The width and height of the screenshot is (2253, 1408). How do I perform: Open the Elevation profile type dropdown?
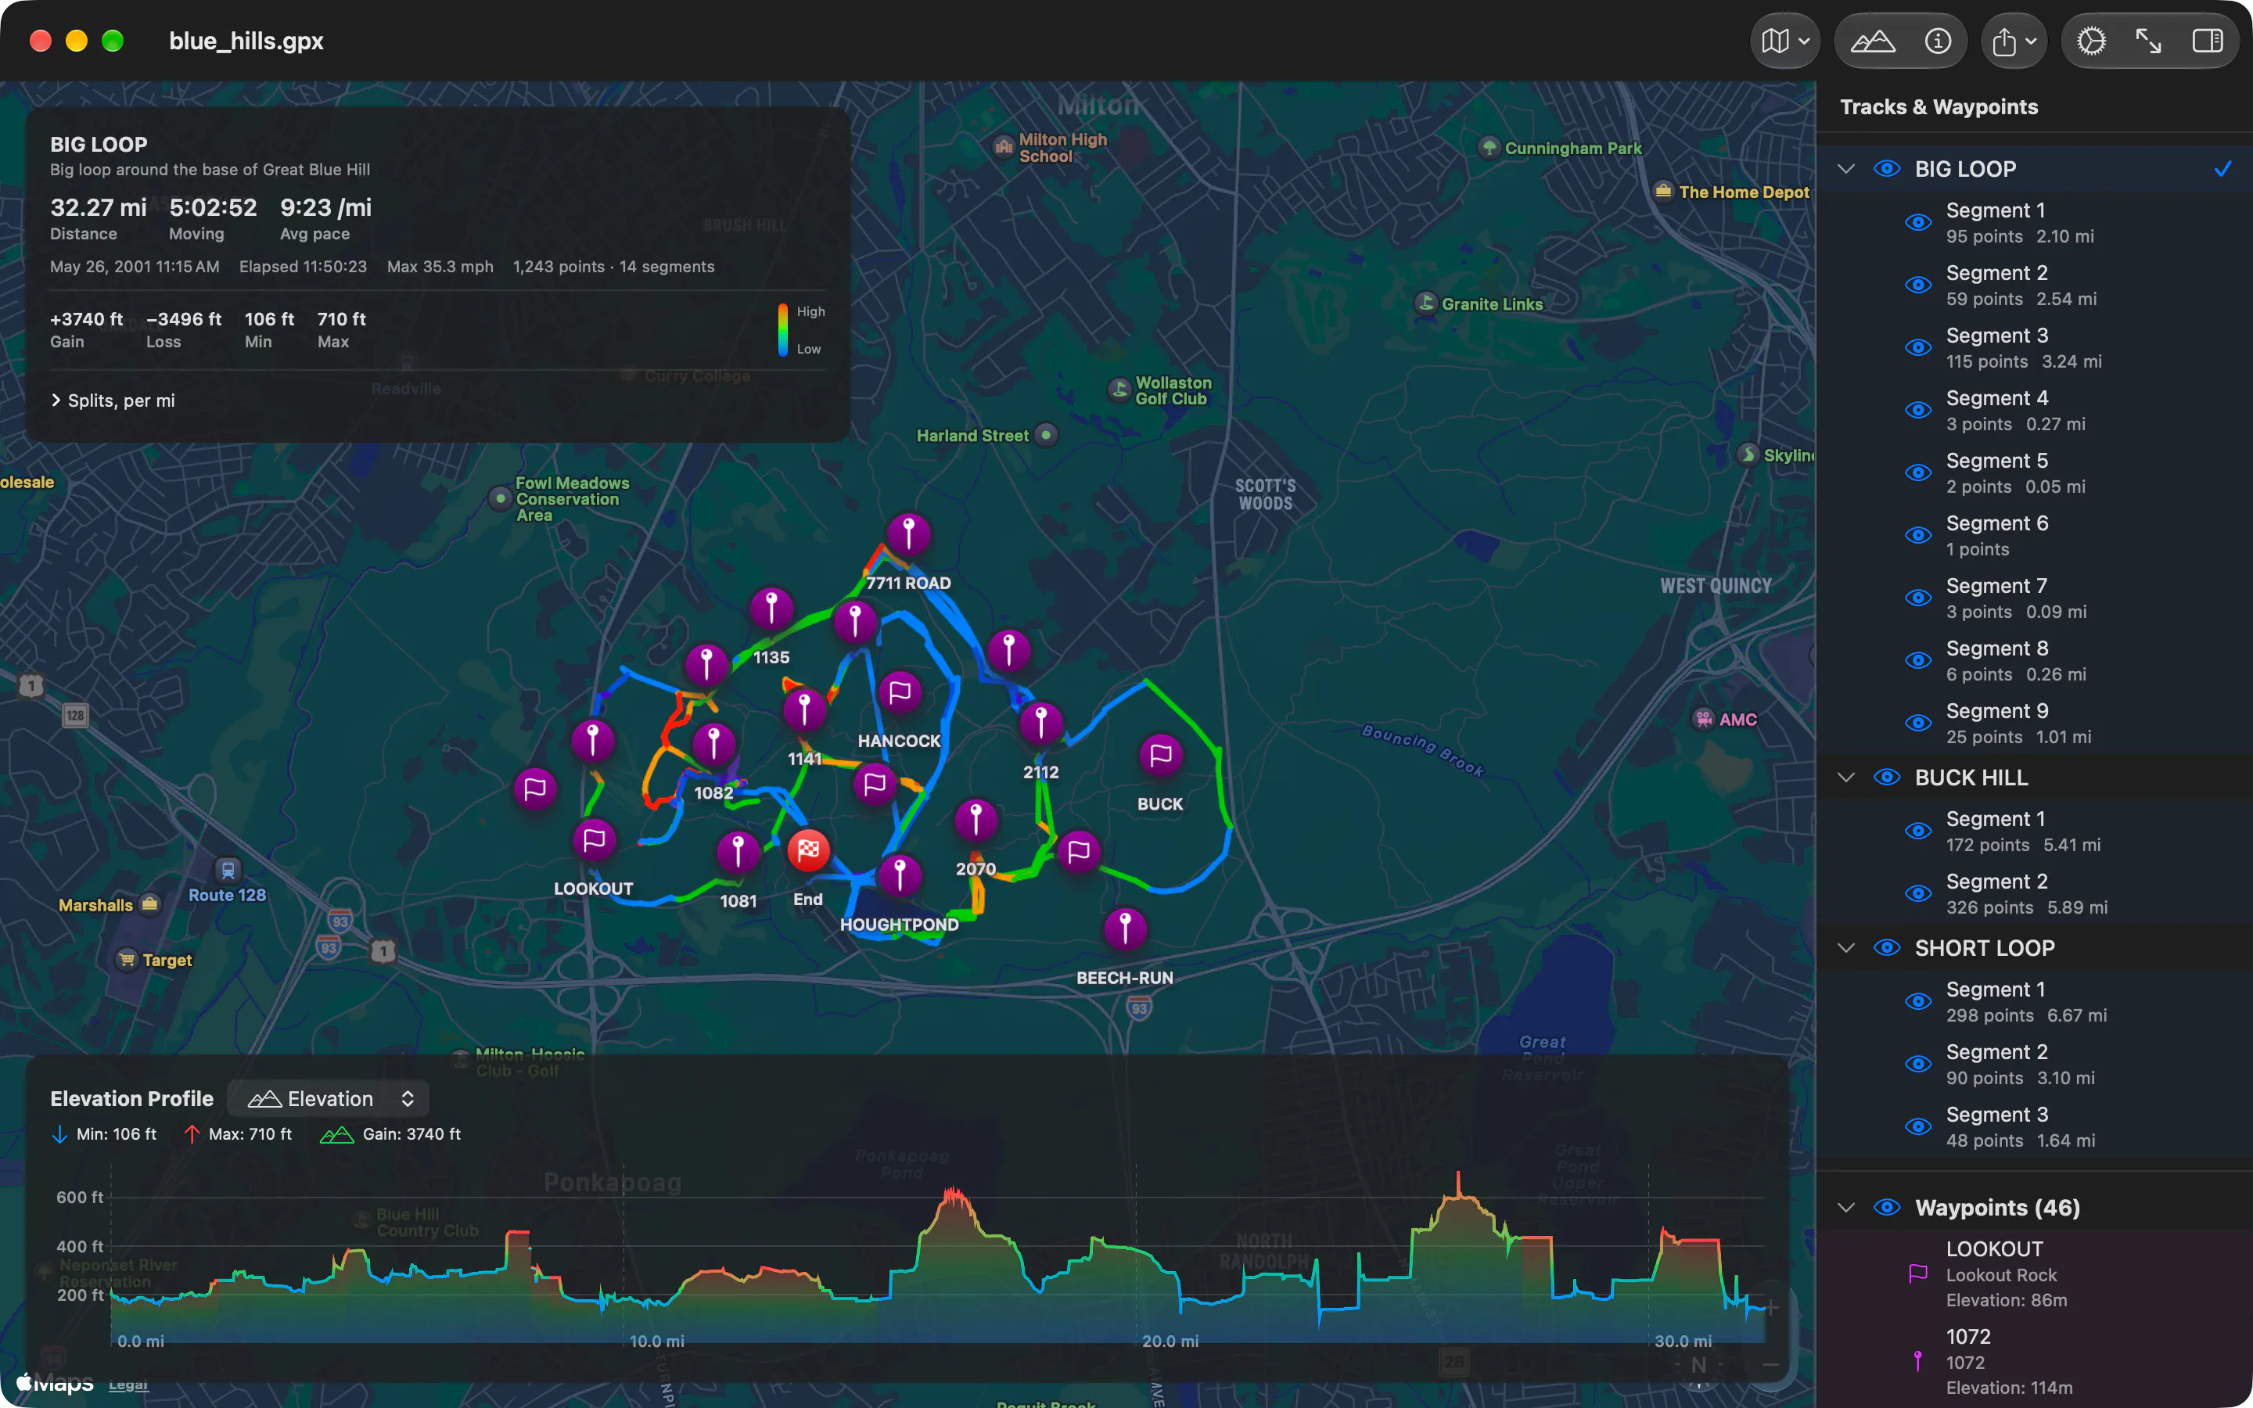pos(329,1099)
